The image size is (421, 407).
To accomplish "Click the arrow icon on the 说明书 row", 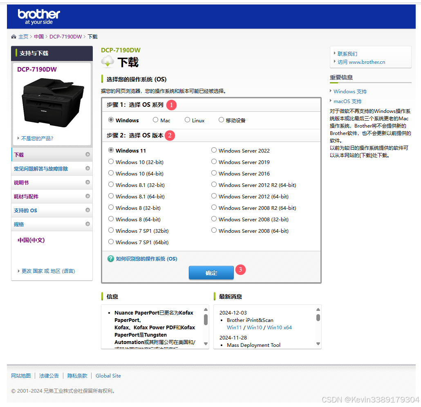I will [87, 182].
